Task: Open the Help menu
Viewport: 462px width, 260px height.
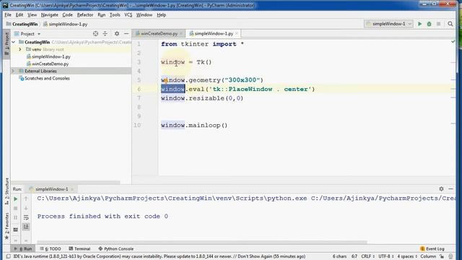Action: click(x=161, y=14)
